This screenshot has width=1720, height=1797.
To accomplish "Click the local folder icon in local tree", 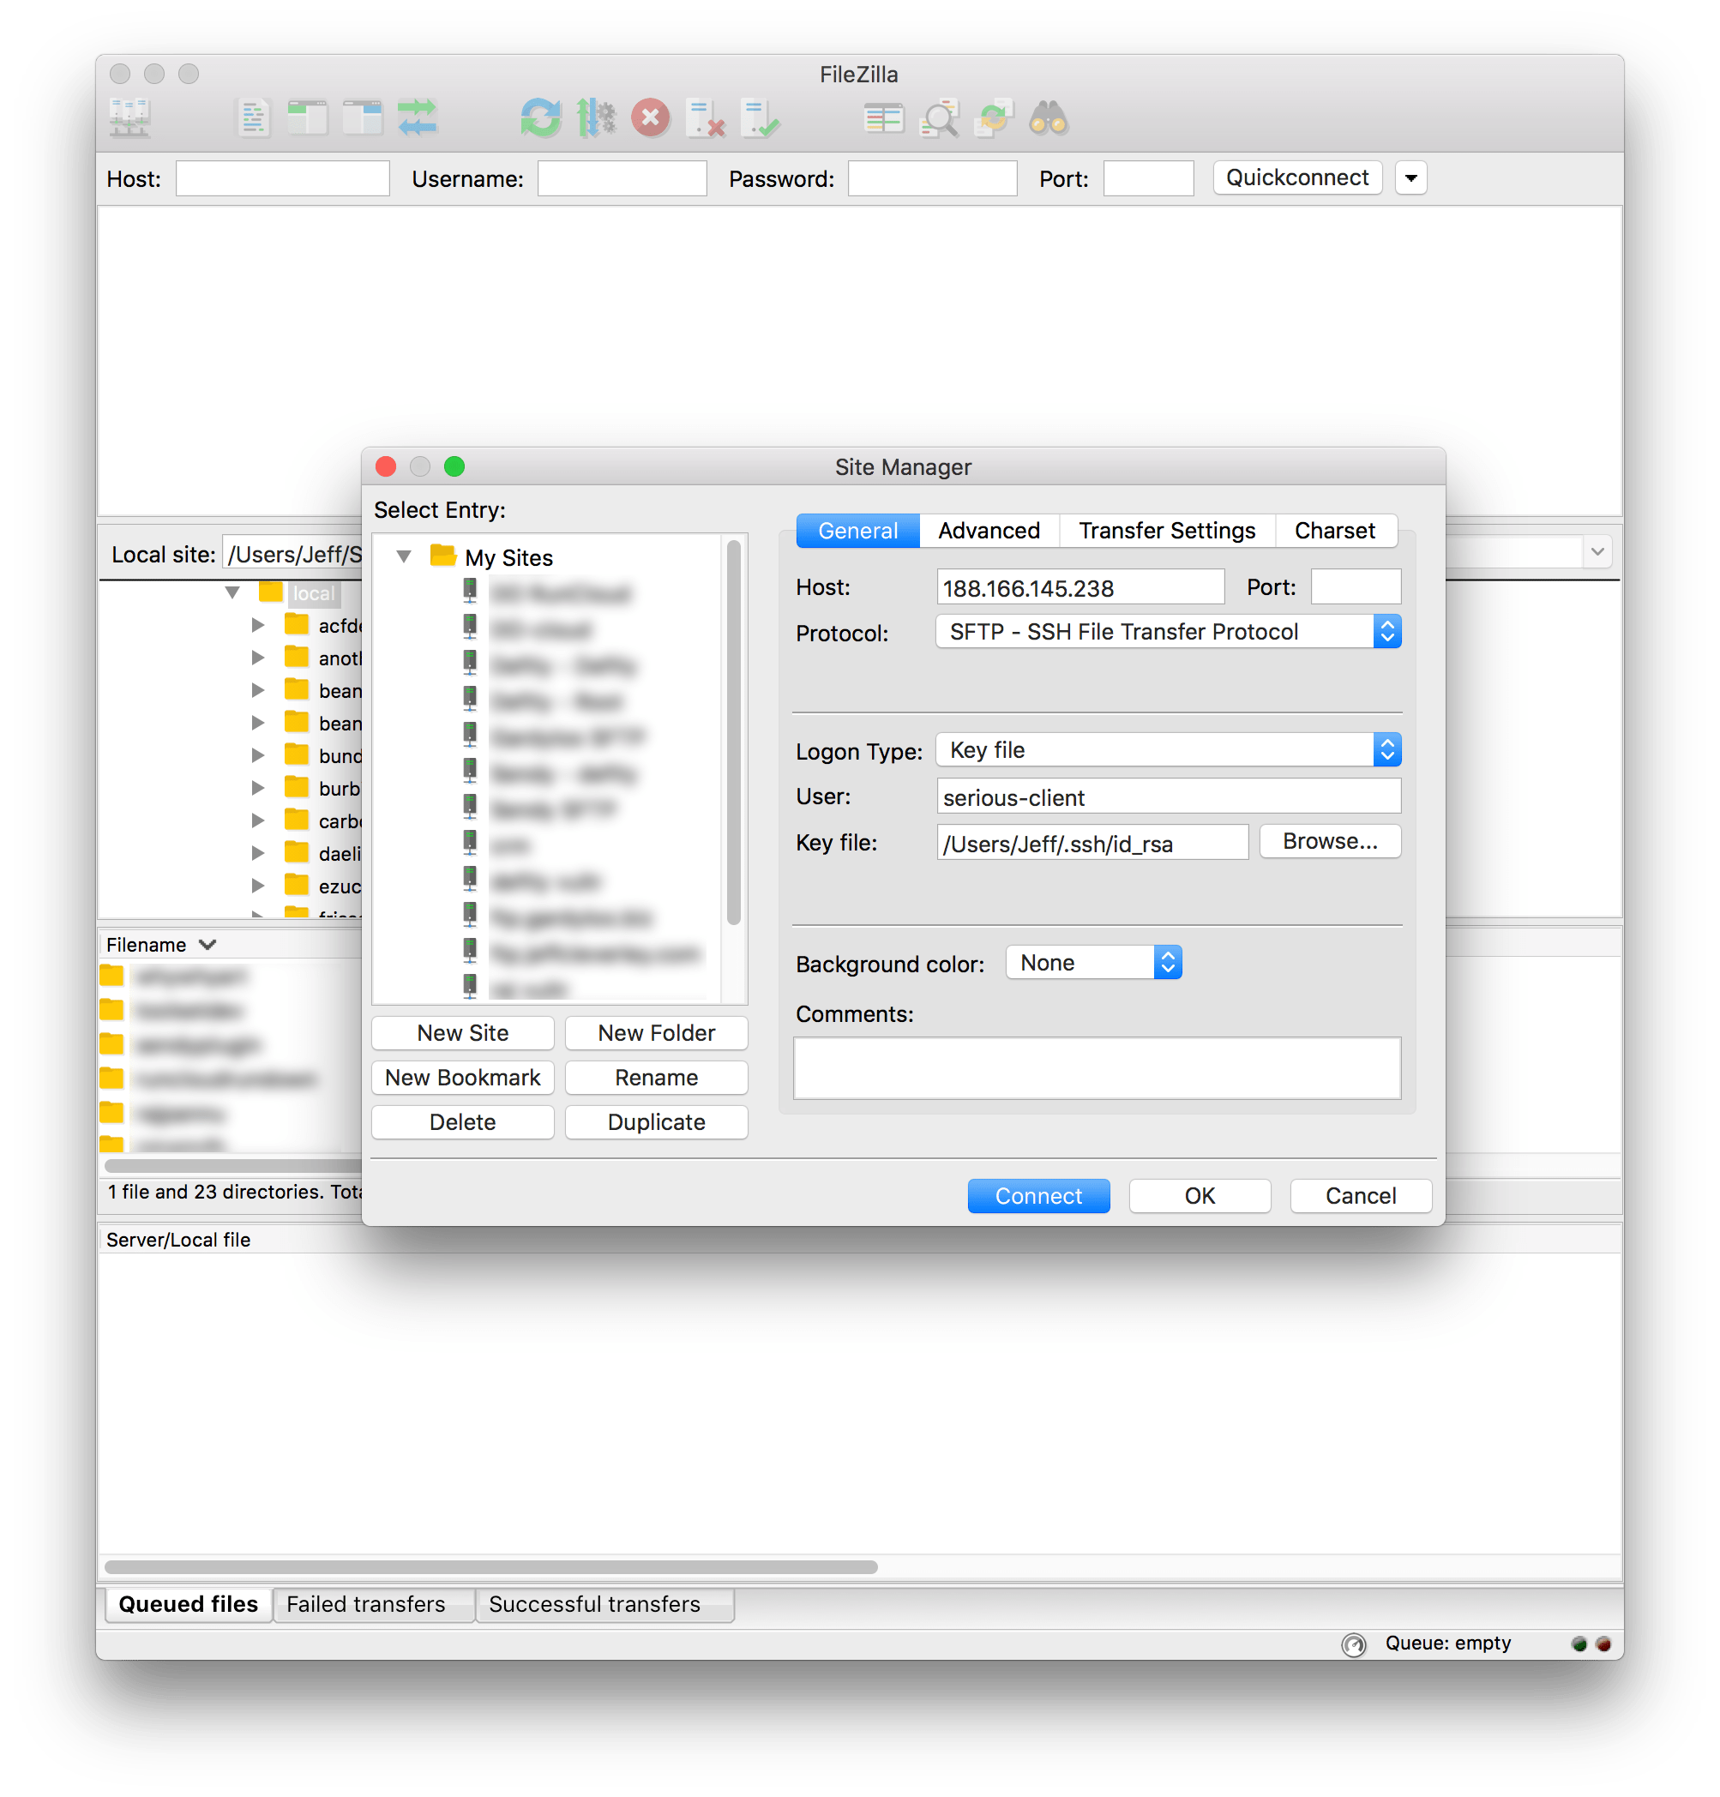I will pyautogui.click(x=270, y=592).
